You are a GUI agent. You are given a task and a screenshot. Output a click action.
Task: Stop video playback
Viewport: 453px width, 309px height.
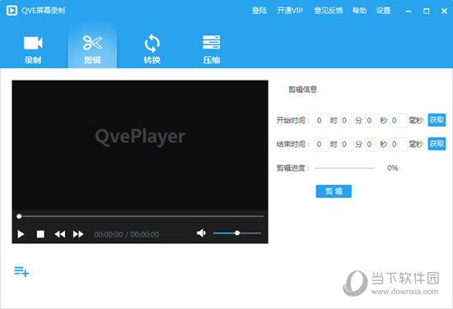click(40, 234)
